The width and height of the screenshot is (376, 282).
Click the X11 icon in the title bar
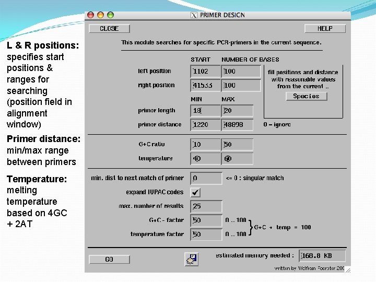[x=194, y=15]
